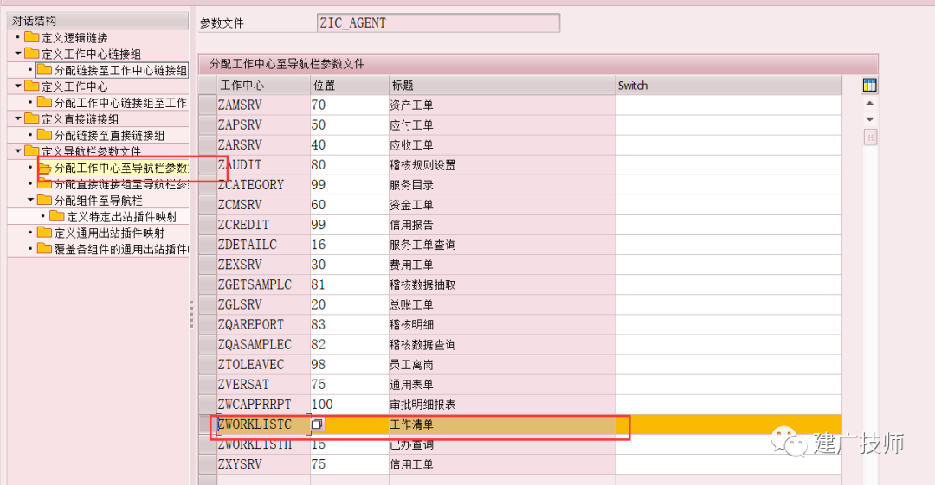Click the ZCREDIT work center cell

[x=263, y=225]
